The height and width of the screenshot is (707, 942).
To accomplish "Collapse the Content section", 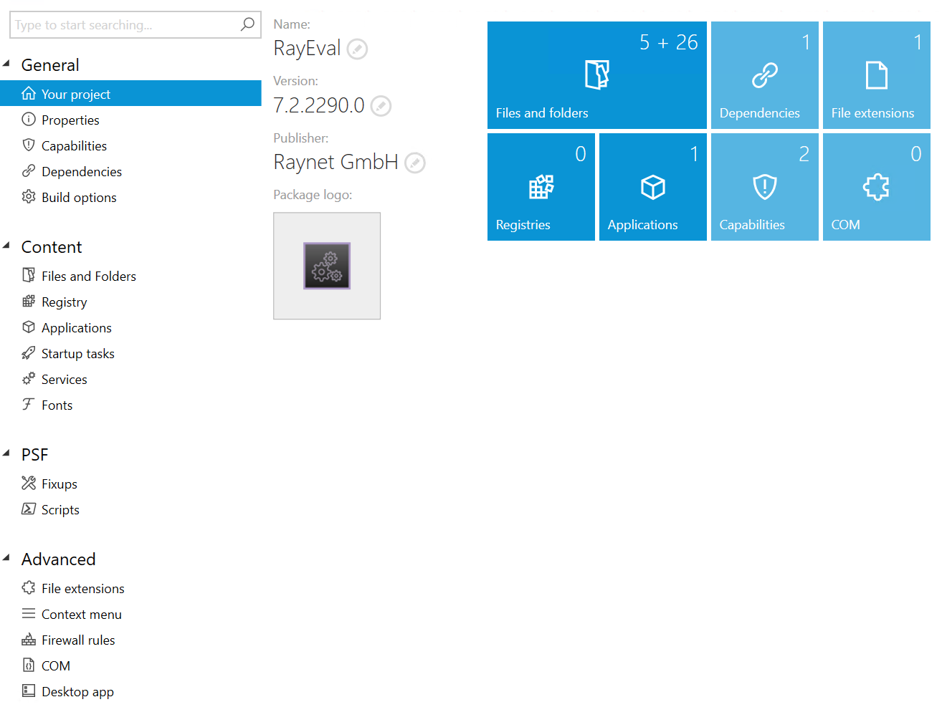I will [x=7, y=246].
